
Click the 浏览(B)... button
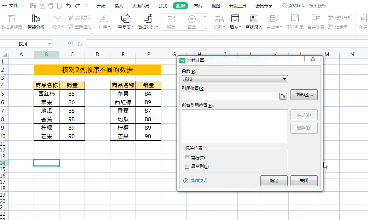304,95
